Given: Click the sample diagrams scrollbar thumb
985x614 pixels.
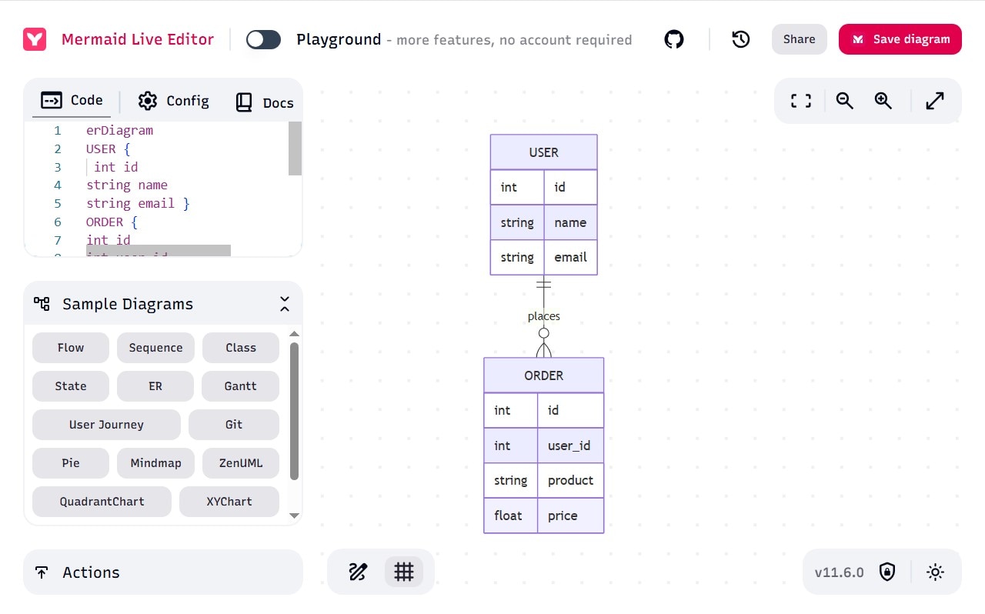Looking at the screenshot, I should 294,412.
